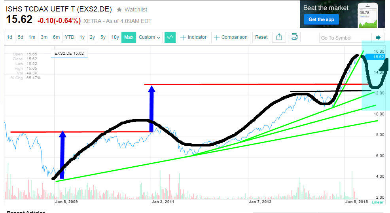The image size is (390, 213).
Task: Select the 6m time range
Action: pyautogui.click(x=56, y=37)
